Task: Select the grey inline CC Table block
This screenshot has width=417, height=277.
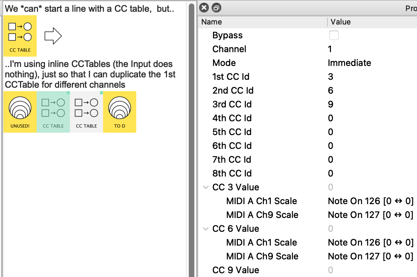Action: [86, 112]
